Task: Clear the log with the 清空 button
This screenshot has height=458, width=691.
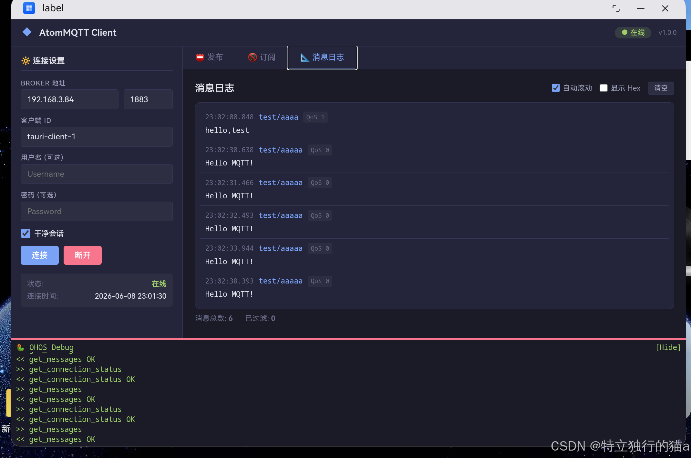Action: pos(661,88)
